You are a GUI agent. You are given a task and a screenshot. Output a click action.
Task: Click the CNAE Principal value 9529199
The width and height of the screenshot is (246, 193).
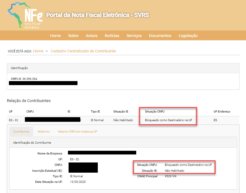171,176
